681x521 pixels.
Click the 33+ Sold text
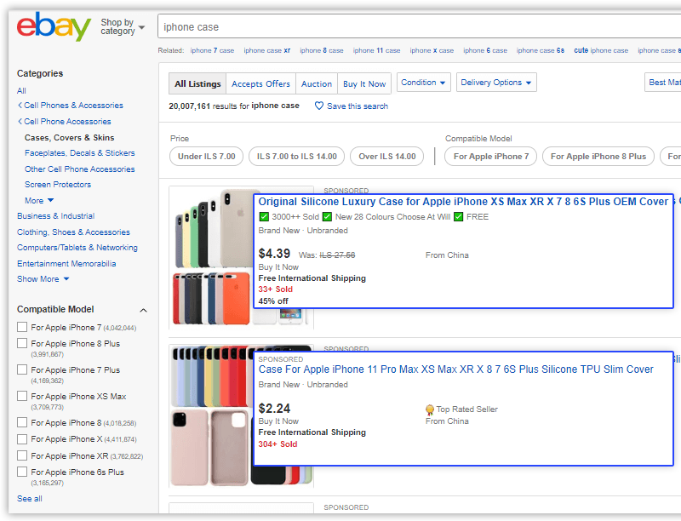tap(275, 289)
